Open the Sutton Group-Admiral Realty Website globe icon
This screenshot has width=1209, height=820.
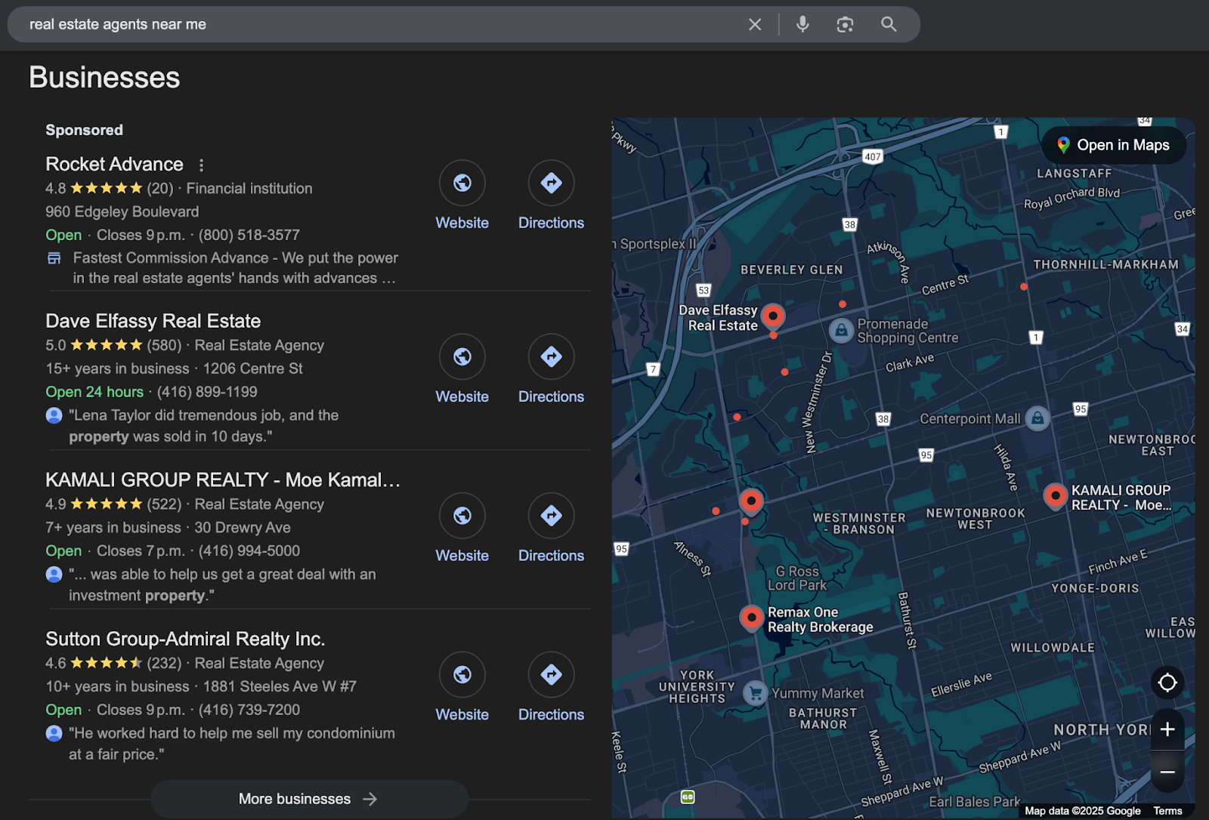(462, 674)
